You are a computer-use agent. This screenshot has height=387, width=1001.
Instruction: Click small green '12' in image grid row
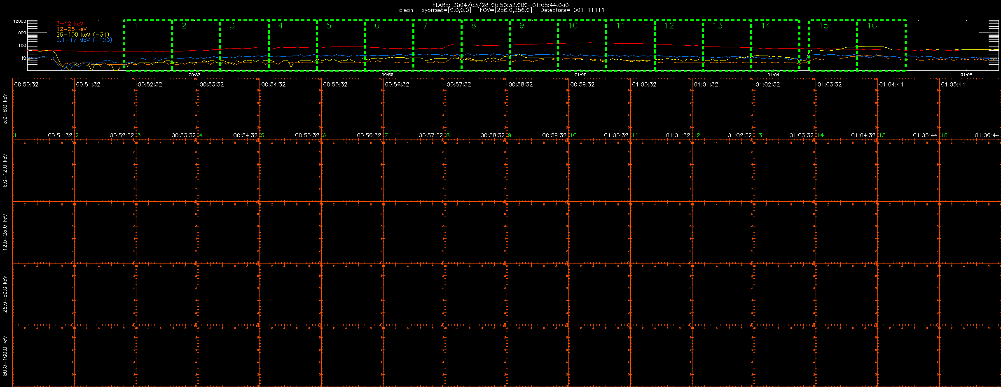[697, 135]
